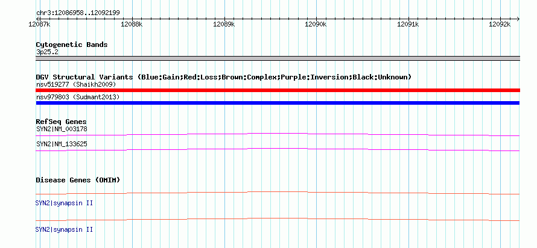Click the left arrowhead of the ruler

tap(37, 19)
